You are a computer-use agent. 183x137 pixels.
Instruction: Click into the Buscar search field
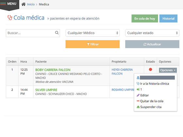[33, 33]
